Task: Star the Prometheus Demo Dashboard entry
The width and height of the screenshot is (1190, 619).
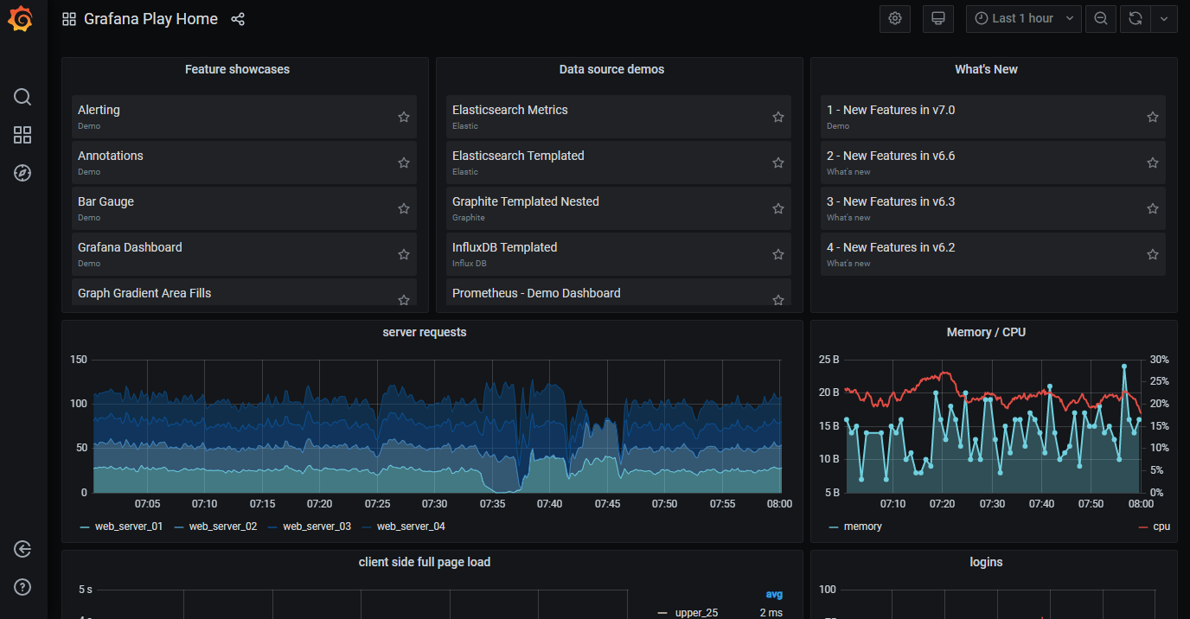Action: (x=778, y=299)
